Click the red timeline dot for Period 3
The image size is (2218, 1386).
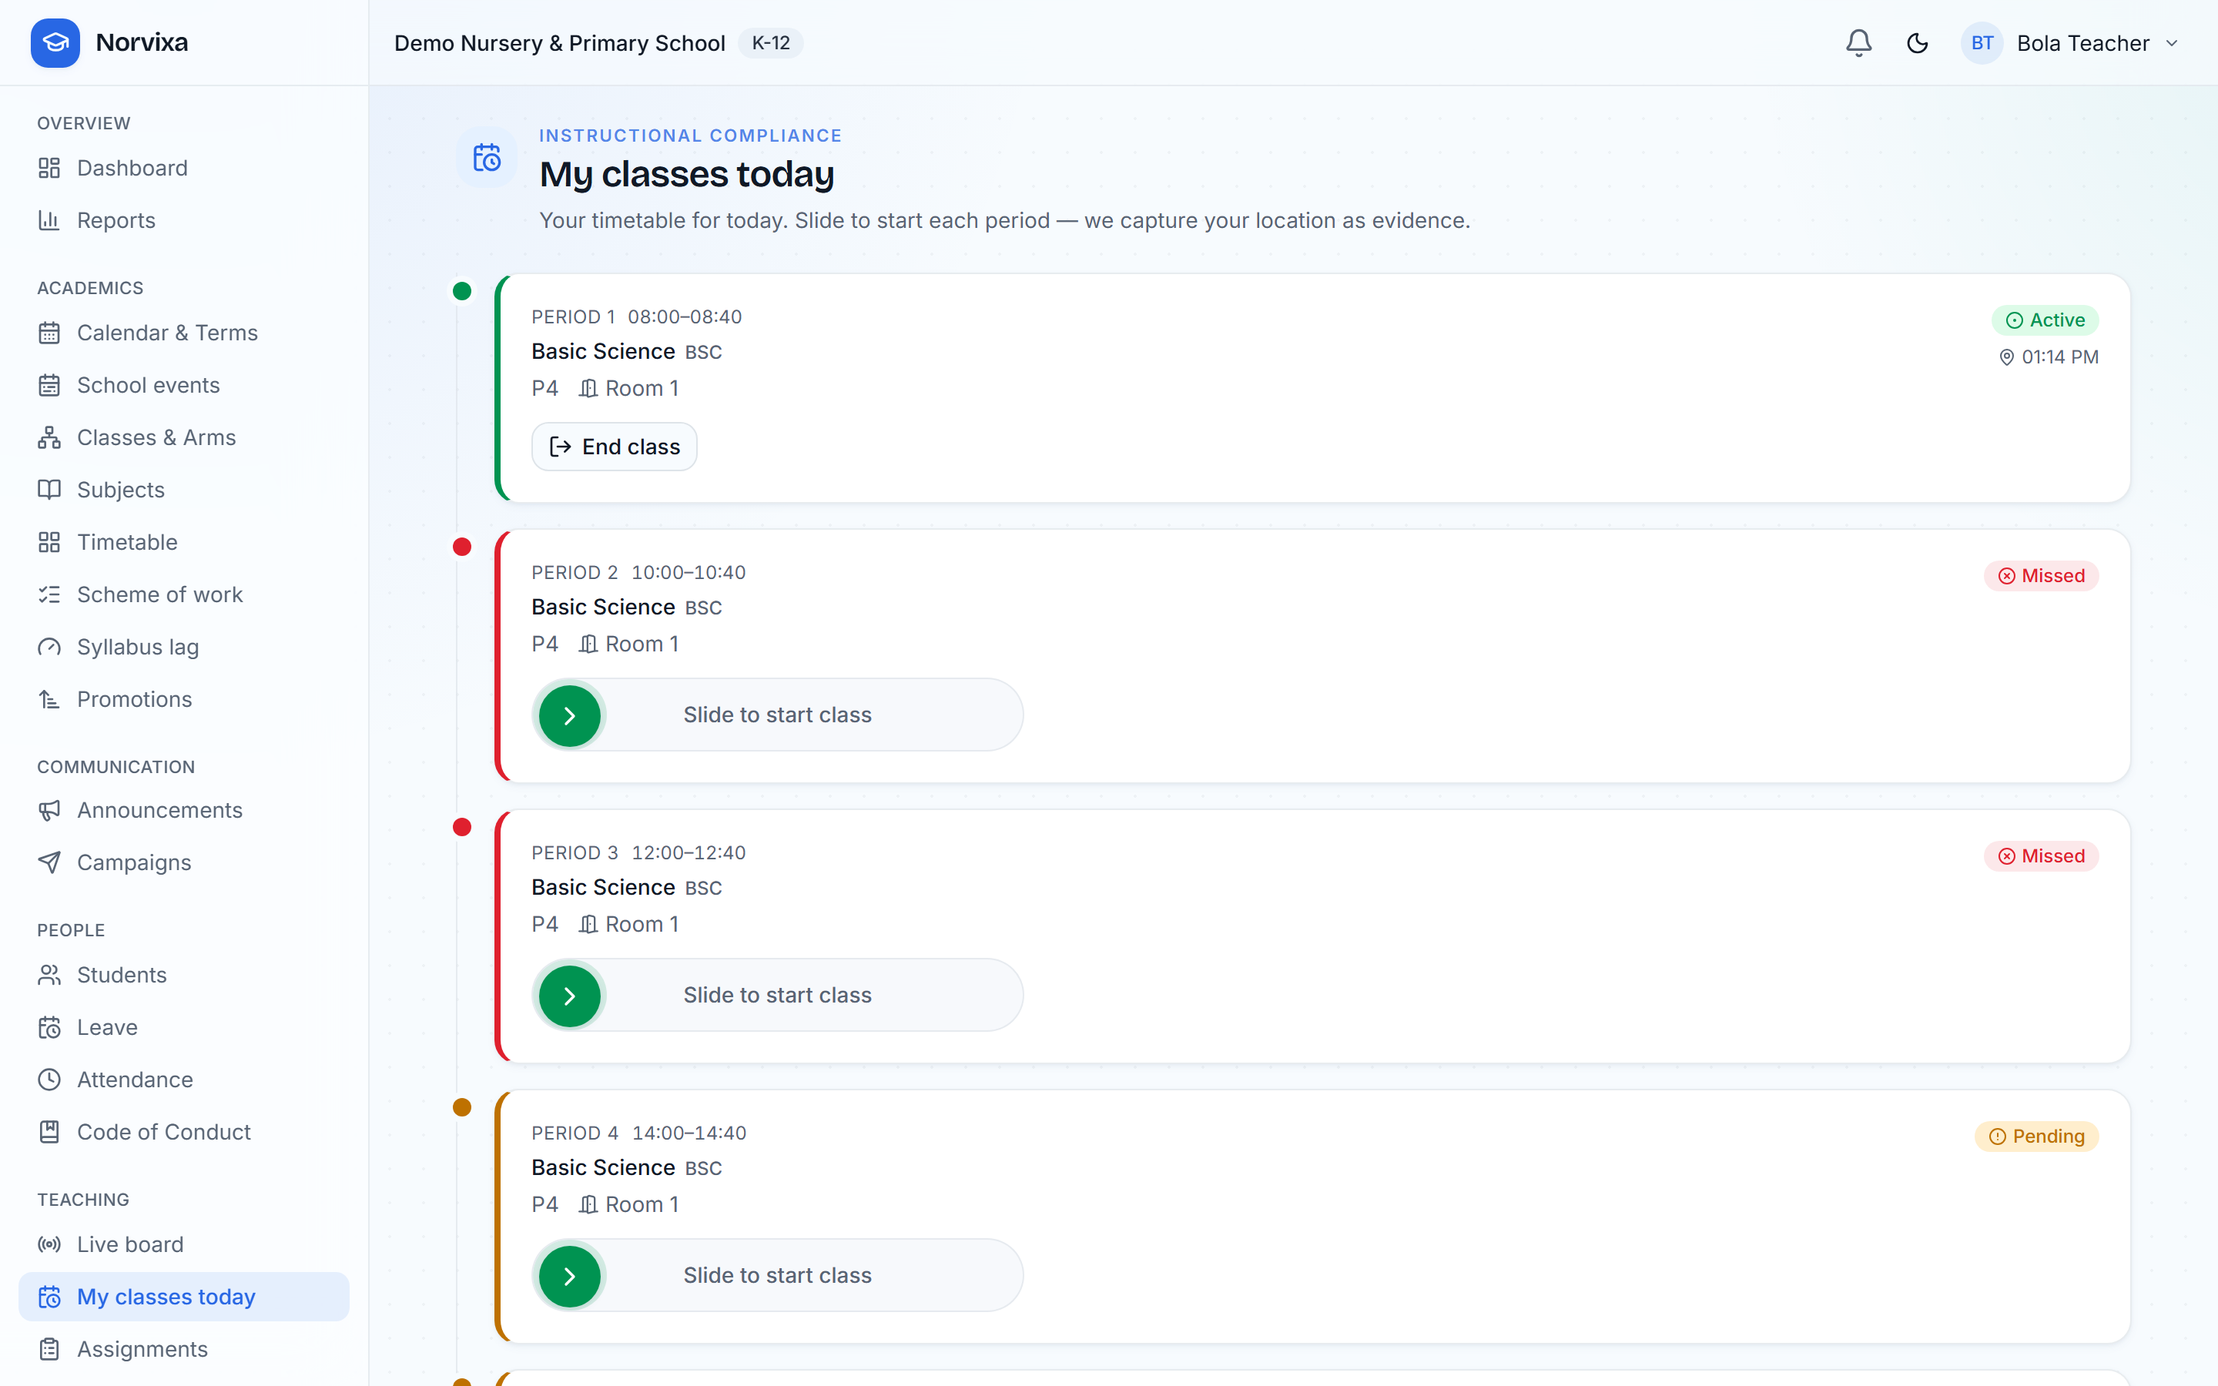462,828
